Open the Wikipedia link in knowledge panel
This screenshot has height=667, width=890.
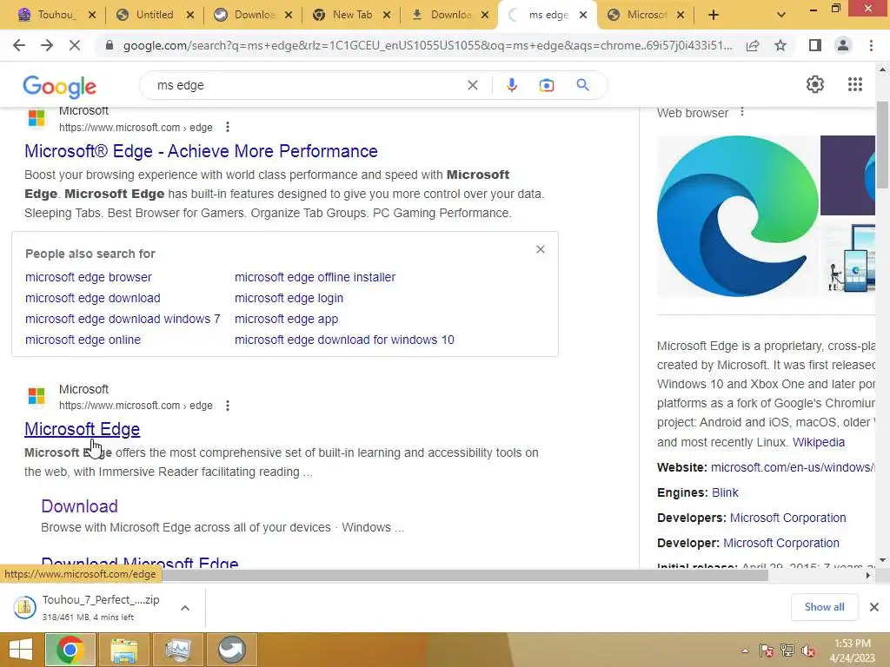click(x=819, y=442)
